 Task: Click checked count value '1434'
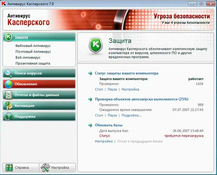(200, 84)
